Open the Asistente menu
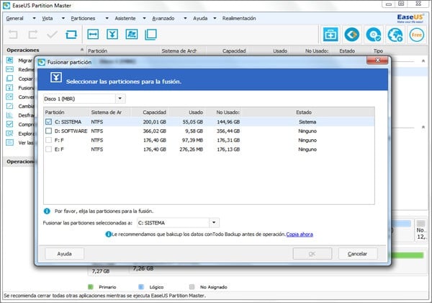This screenshot has width=432, height=303. point(125,18)
